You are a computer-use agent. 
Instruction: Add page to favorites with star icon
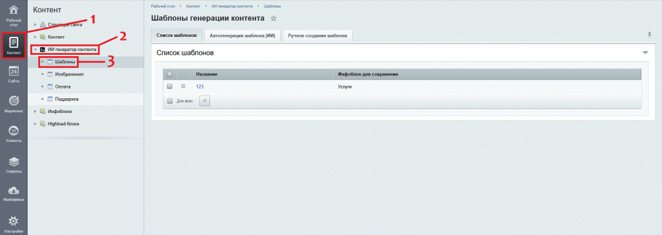pos(273,18)
